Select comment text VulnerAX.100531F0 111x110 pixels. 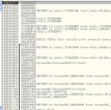51,97
